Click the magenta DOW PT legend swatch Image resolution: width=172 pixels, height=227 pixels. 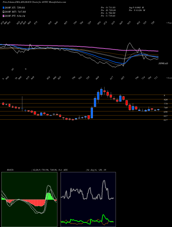pyautogui.click(x=4, y=16)
